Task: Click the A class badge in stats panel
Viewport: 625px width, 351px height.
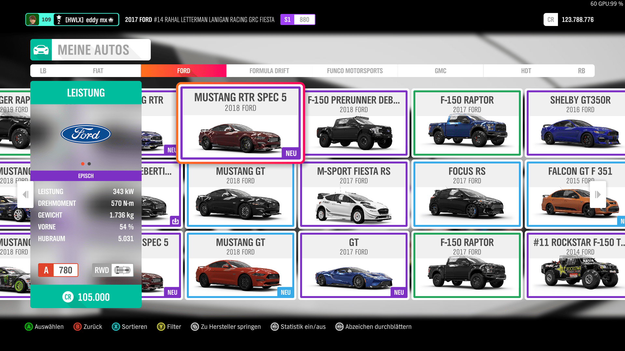Action: [x=46, y=270]
